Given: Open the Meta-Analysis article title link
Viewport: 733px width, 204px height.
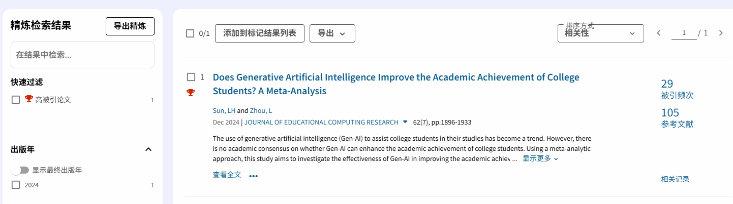Looking at the screenshot, I should click(x=395, y=84).
